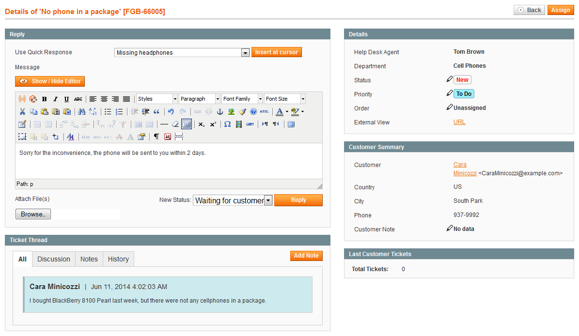Toggle unordered bullet list

pos(108,111)
